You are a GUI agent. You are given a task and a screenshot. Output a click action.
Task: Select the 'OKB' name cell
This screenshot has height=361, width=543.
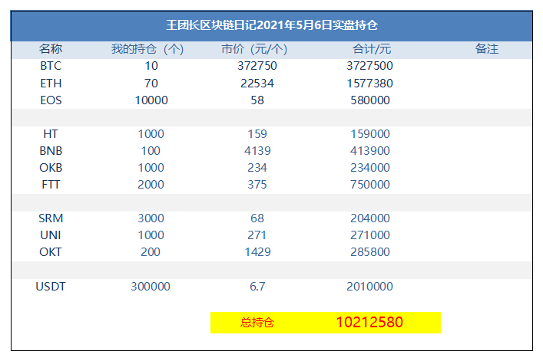[x=51, y=168]
